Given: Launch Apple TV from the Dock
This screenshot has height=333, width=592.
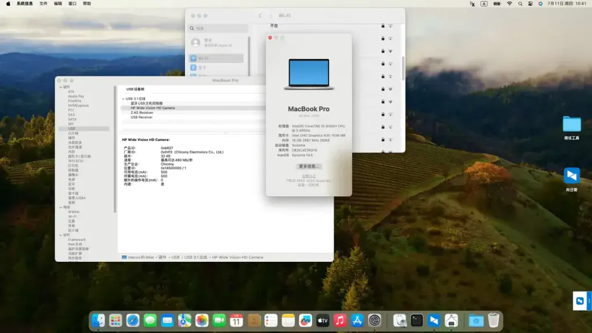Looking at the screenshot, I should point(323,320).
